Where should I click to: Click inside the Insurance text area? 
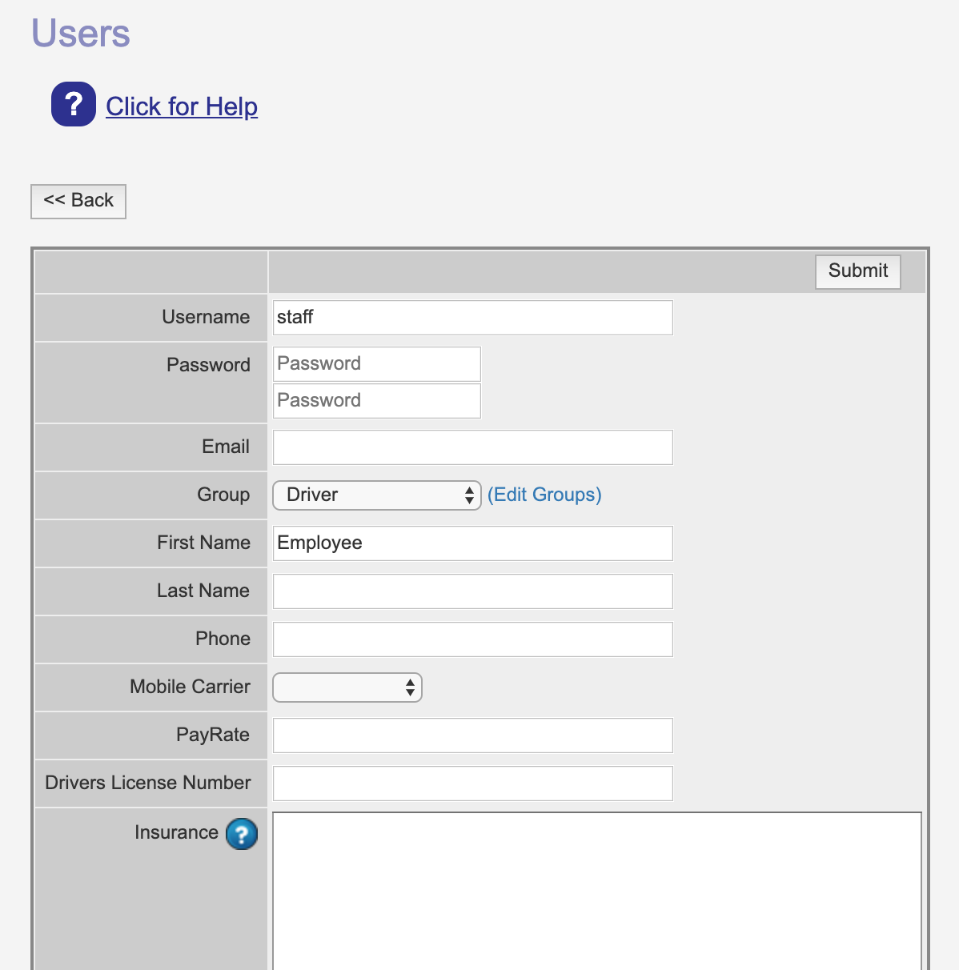pyautogui.click(x=596, y=888)
